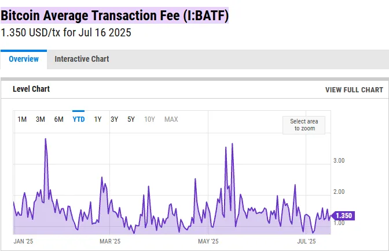This screenshot has height=251, width=389.
Task: Select the 3Y time range
Action: click(115, 119)
